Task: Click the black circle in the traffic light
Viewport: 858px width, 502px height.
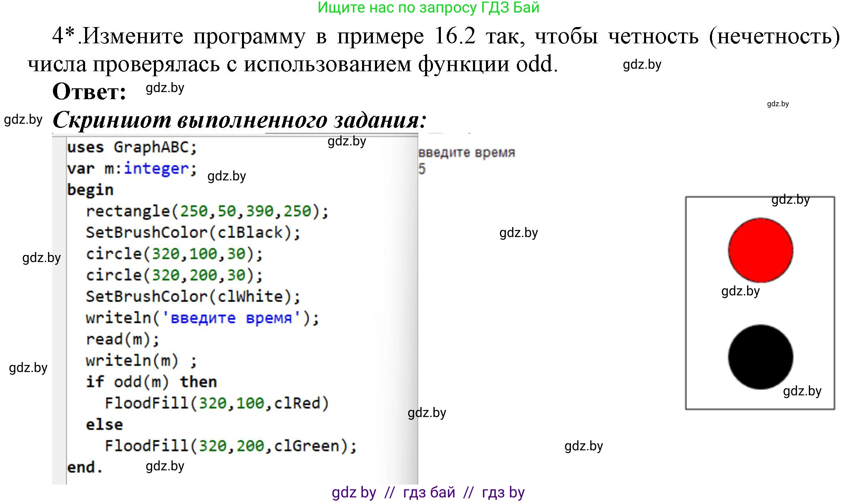Action: click(760, 357)
